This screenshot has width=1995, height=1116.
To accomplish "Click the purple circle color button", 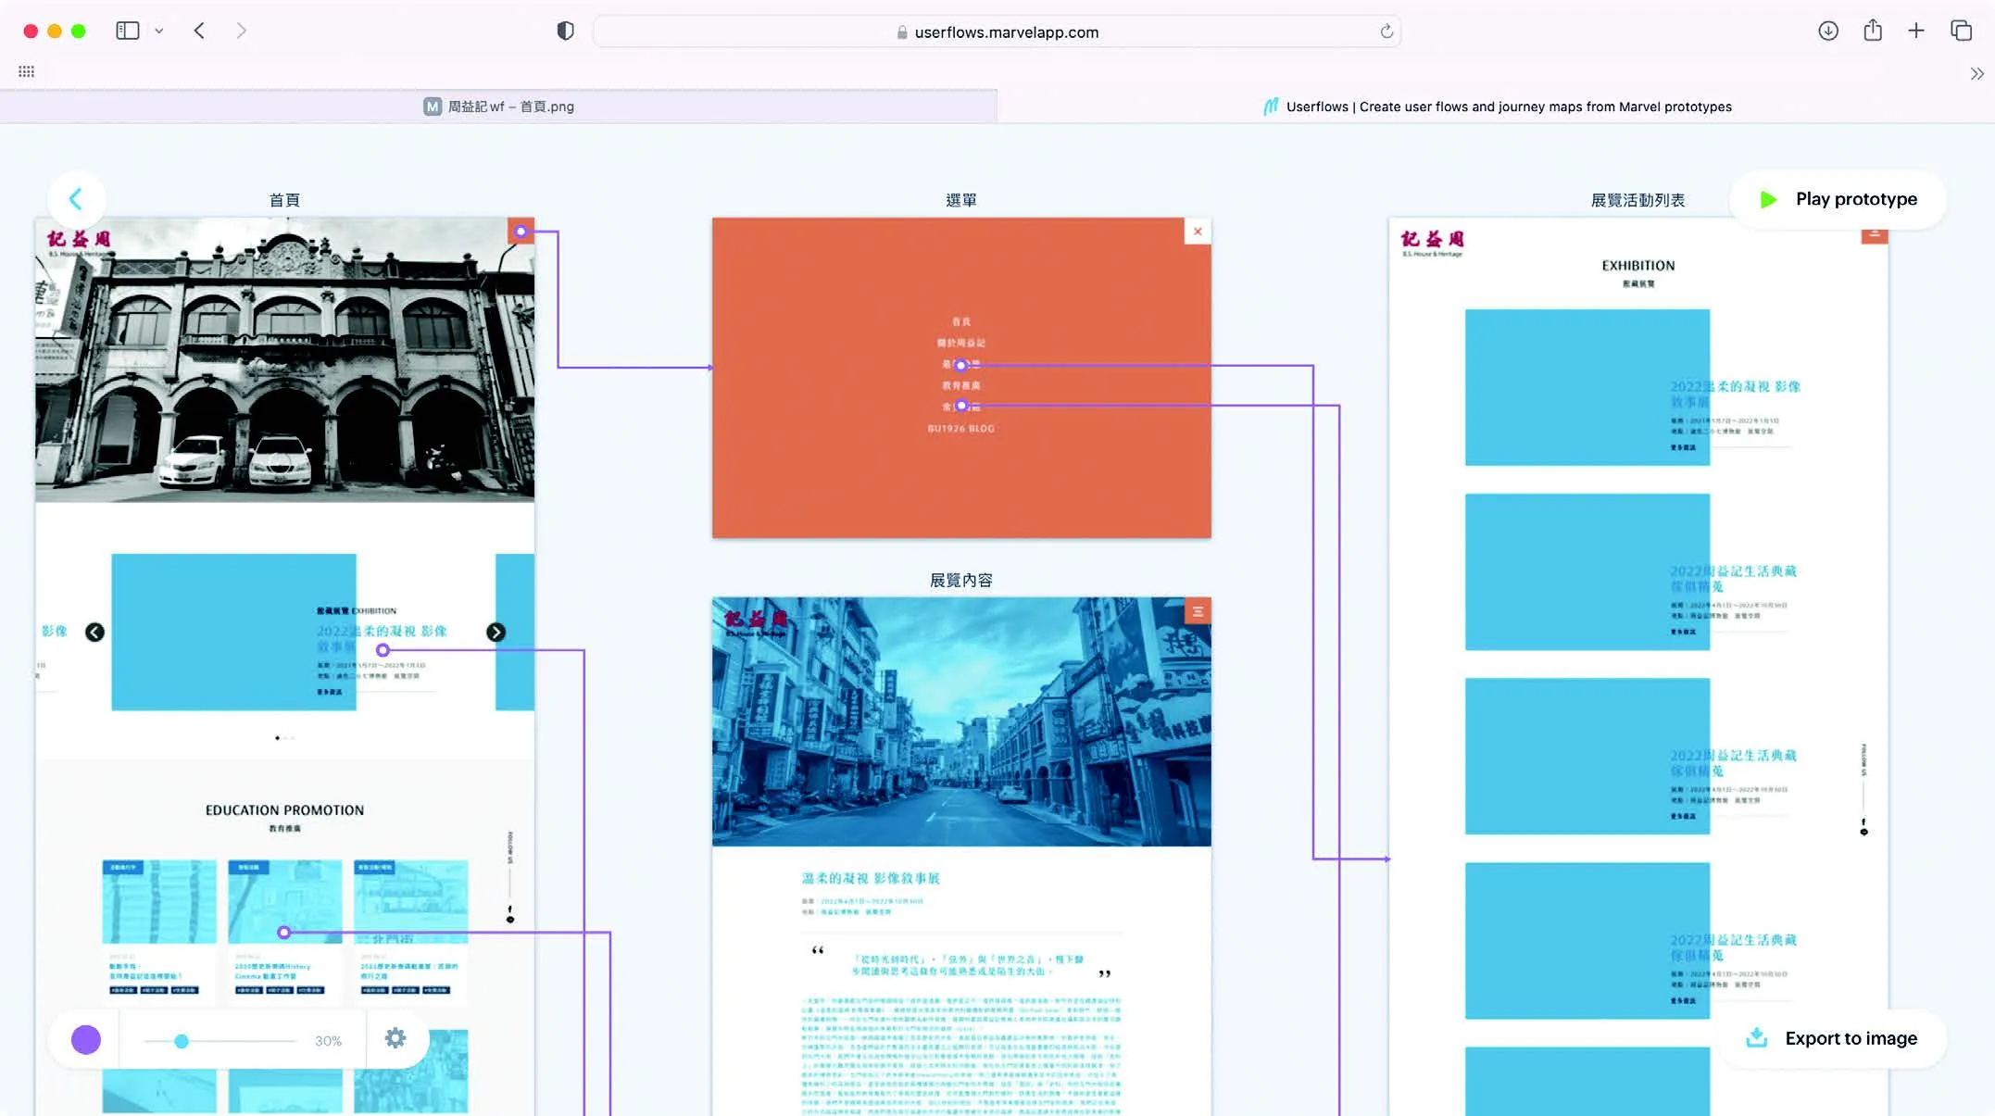I will [x=86, y=1039].
